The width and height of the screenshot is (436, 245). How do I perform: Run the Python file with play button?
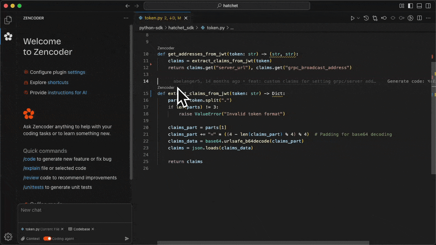tap(353, 18)
